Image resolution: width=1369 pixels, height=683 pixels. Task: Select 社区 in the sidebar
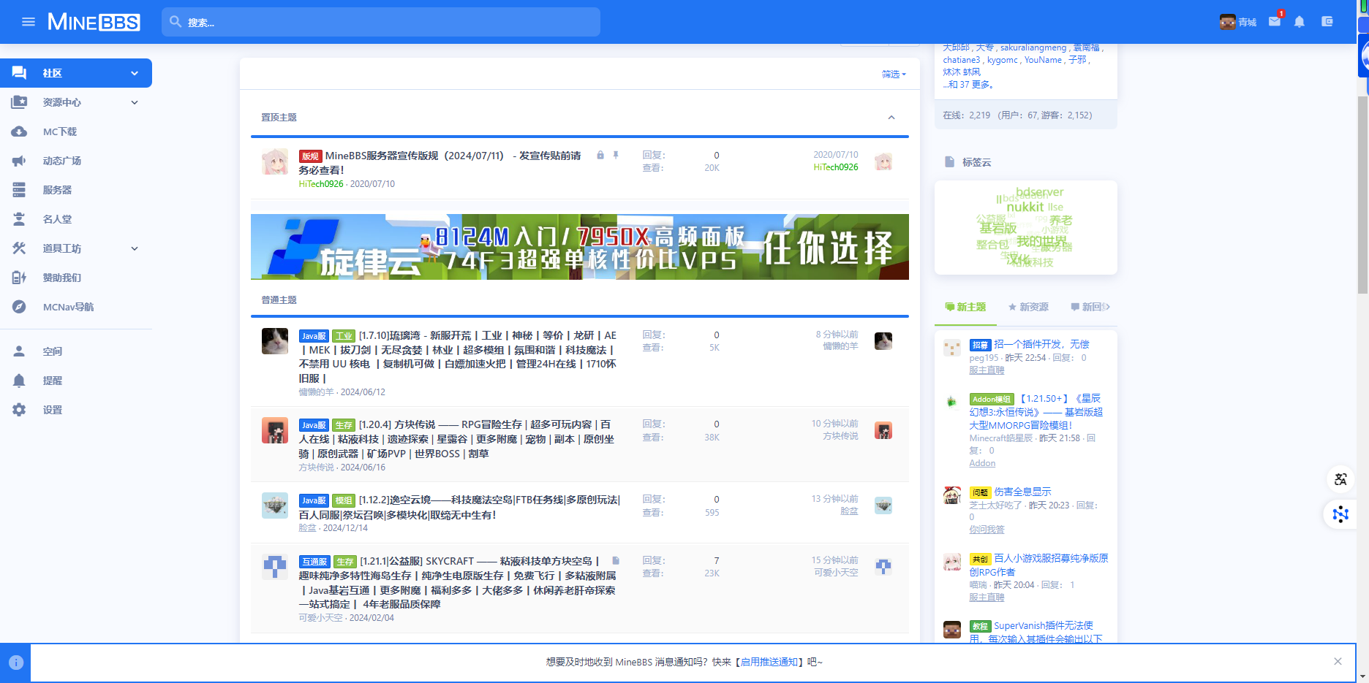tap(76, 73)
